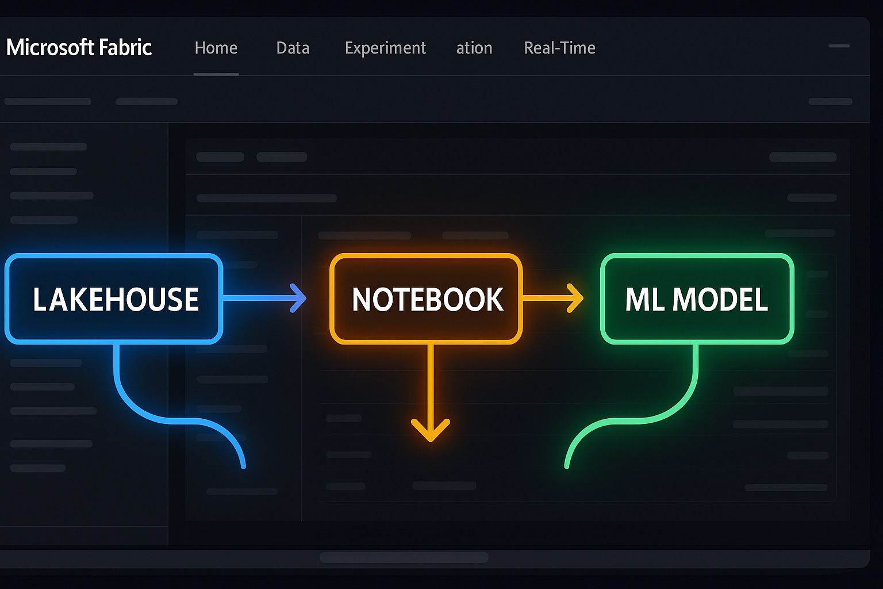Select the Real-Time tab
The width and height of the screenshot is (883, 589).
tap(559, 48)
